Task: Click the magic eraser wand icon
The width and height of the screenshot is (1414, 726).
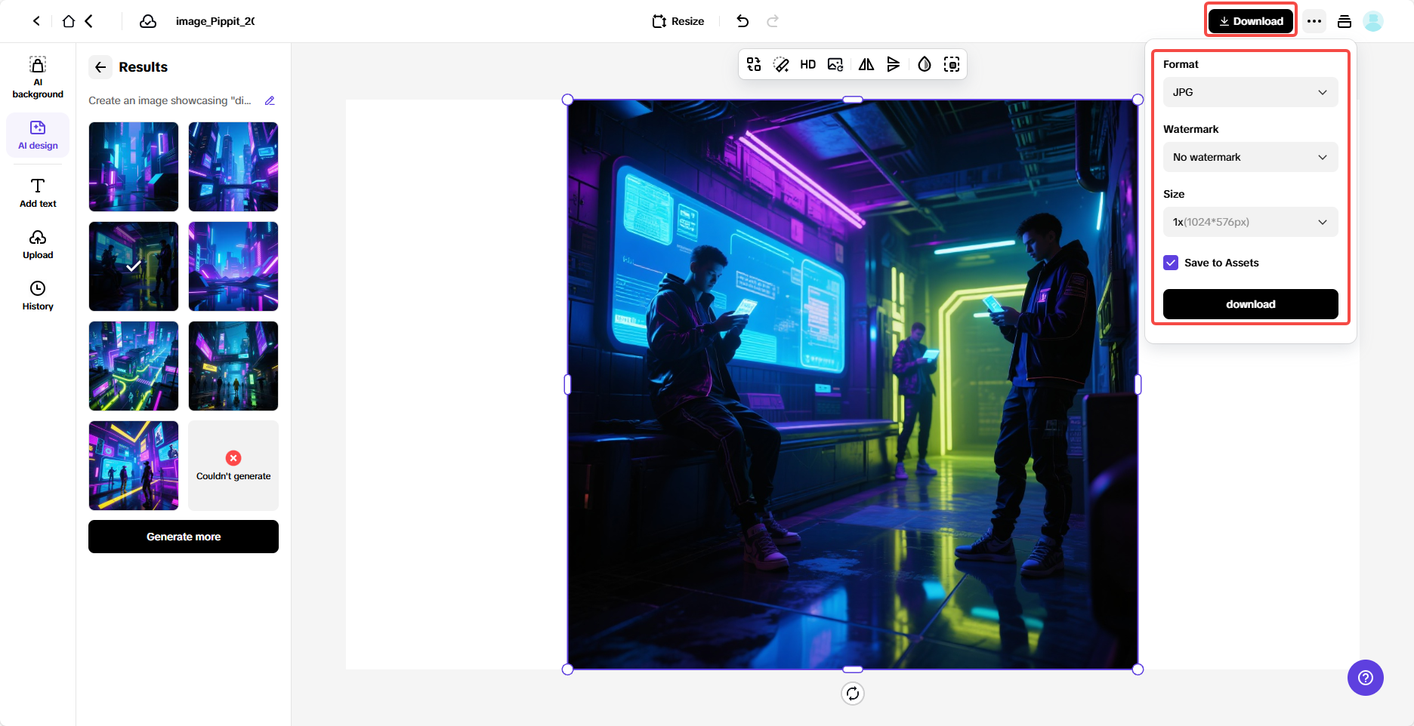Action: [781, 65]
